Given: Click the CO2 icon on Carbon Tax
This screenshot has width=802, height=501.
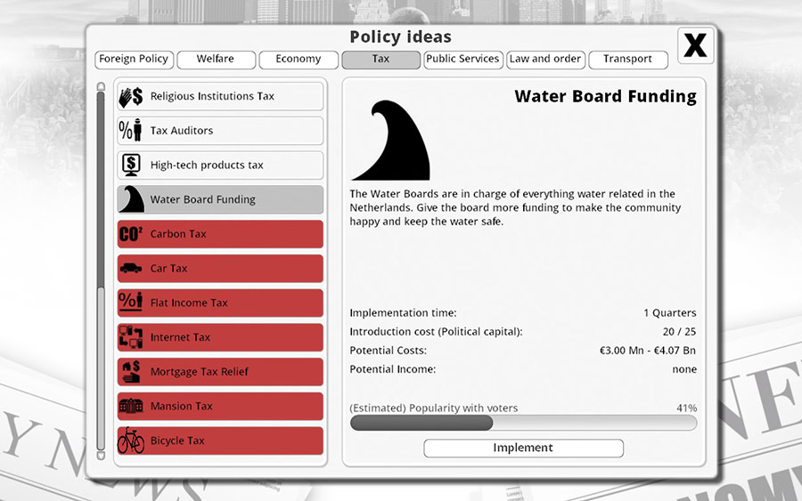Looking at the screenshot, I should coord(131,234).
